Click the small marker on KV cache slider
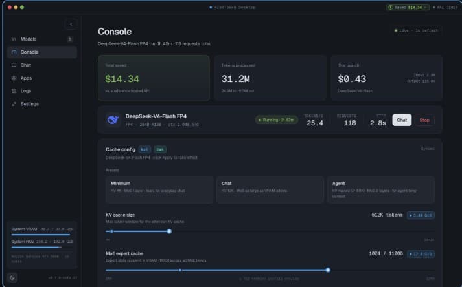462x287 pixels. (111, 231)
